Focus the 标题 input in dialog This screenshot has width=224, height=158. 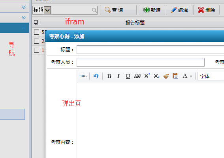click(150, 50)
